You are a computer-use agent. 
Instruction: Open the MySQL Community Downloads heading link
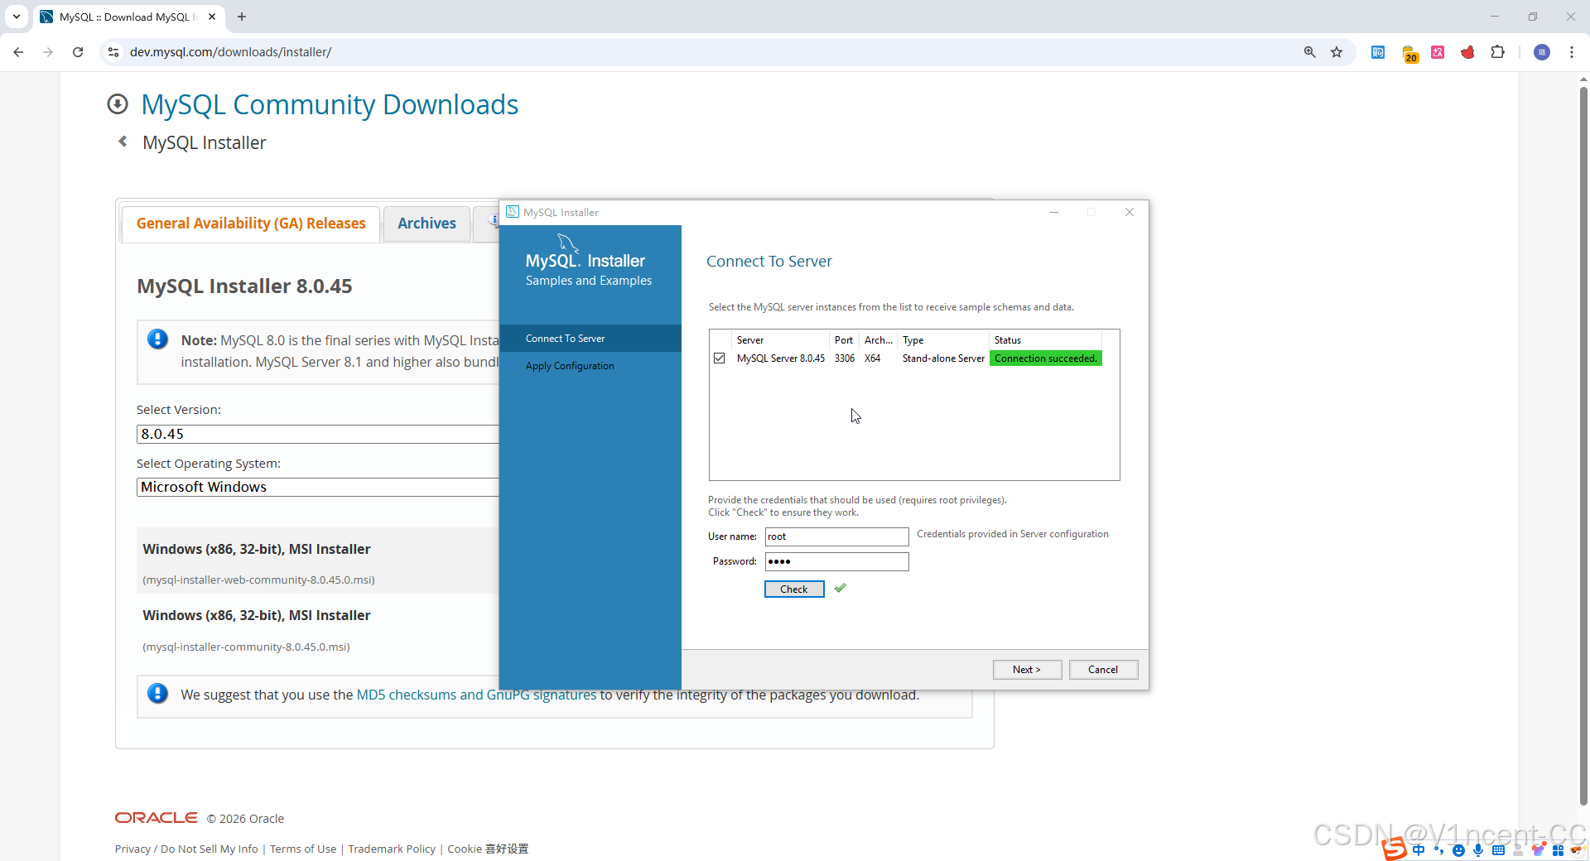(x=330, y=105)
